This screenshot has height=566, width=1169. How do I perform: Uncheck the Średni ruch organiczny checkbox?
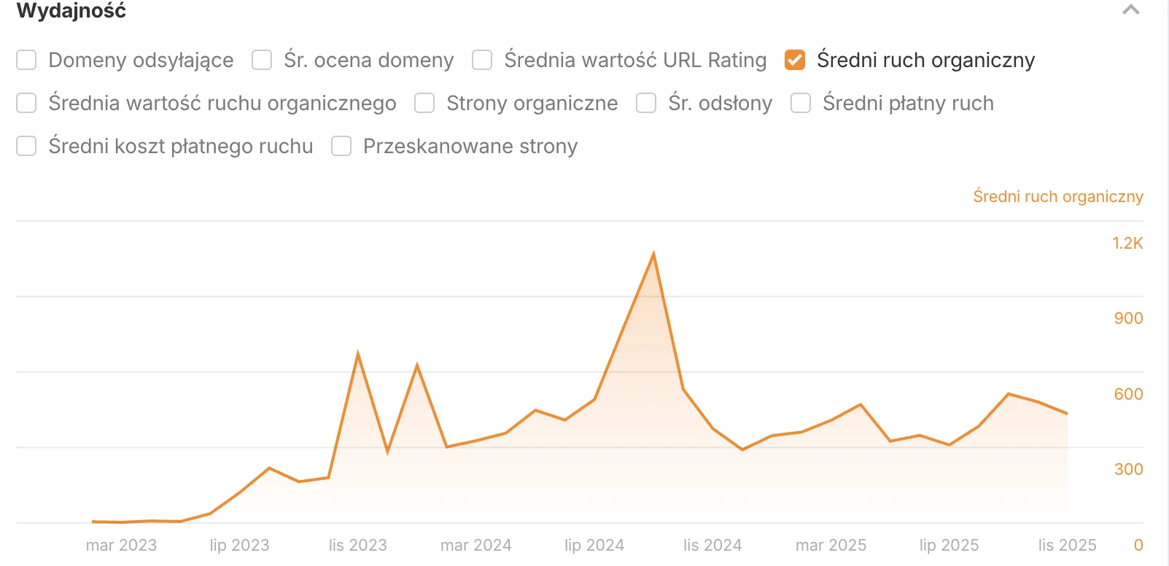(795, 60)
